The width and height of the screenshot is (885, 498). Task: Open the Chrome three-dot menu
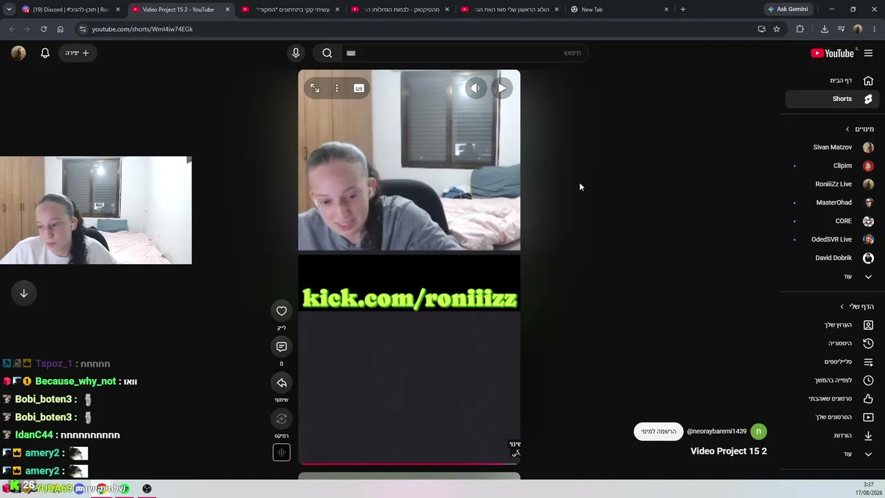[875, 29]
